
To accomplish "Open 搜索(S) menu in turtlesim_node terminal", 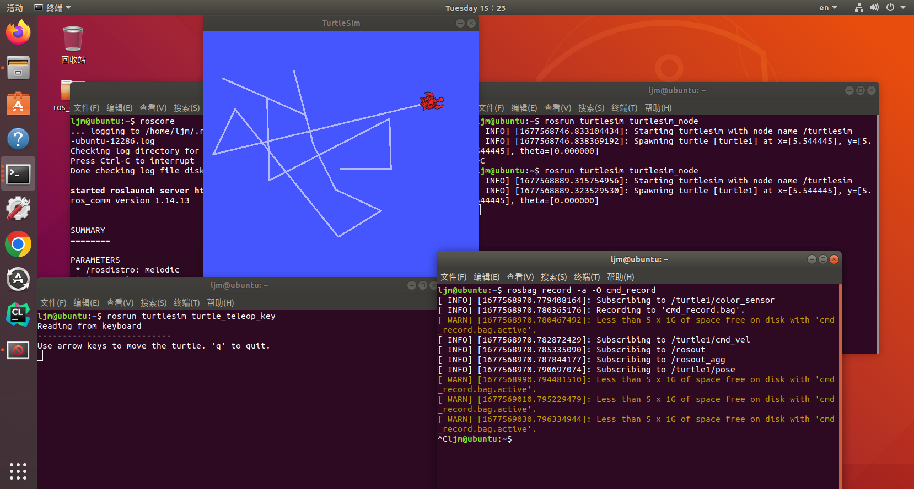I will point(592,108).
